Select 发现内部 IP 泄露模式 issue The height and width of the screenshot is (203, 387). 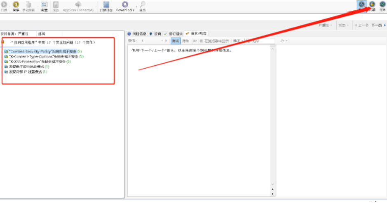(x=26, y=72)
